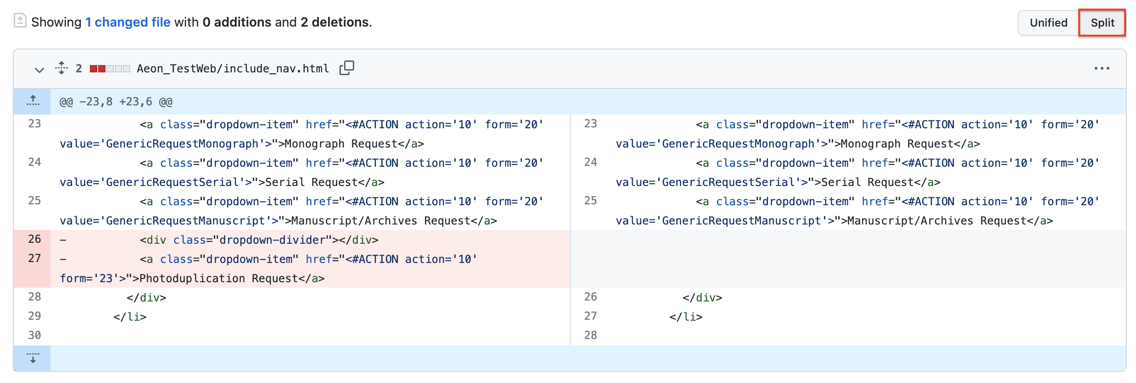Open the file options kebab menu

(1102, 69)
